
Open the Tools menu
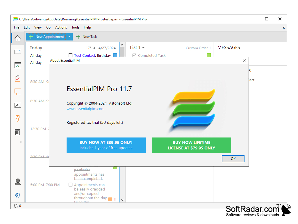pos(75,27)
